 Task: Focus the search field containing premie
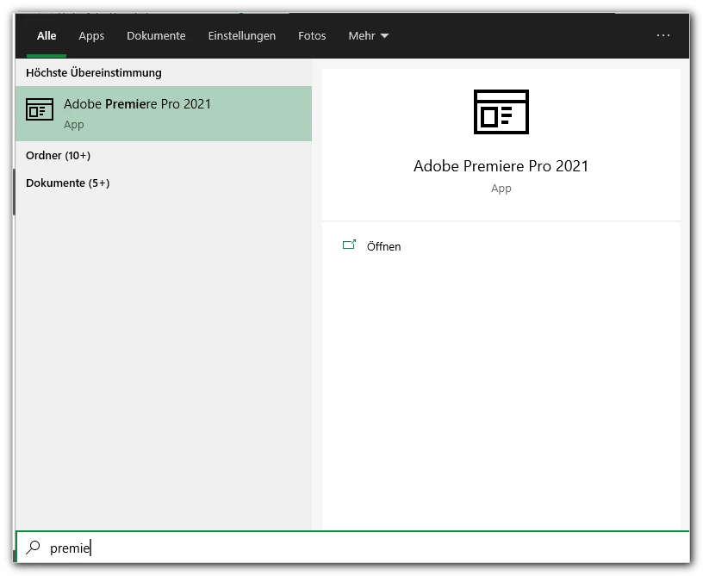point(352,548)
